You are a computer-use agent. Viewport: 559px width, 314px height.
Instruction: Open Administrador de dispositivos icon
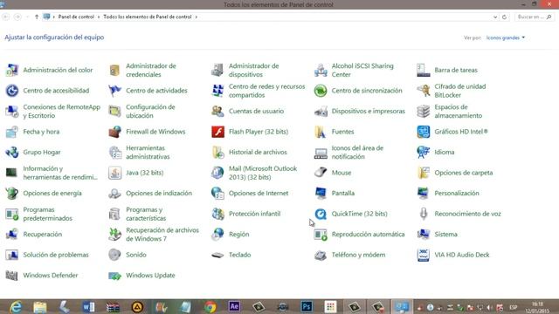point(217,70)
